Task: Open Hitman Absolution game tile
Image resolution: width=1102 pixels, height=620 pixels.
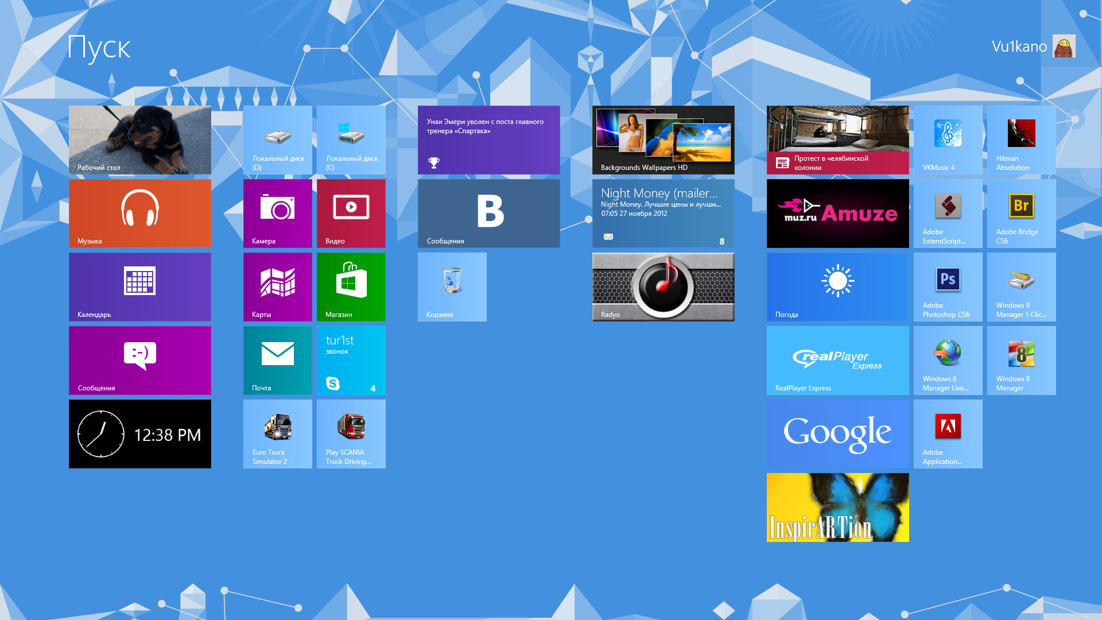Action: coord(1021,139)
